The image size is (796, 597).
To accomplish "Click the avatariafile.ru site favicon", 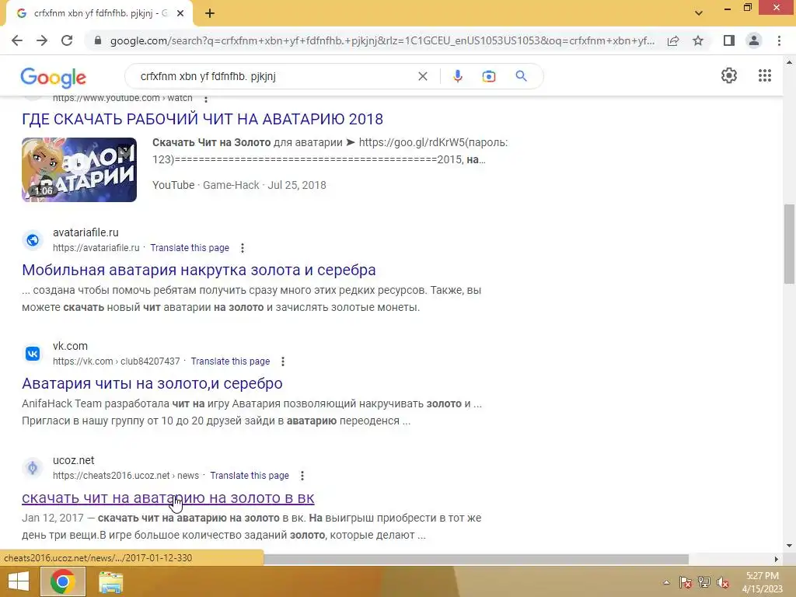I will pyautogui.click(x=33, y=239).
